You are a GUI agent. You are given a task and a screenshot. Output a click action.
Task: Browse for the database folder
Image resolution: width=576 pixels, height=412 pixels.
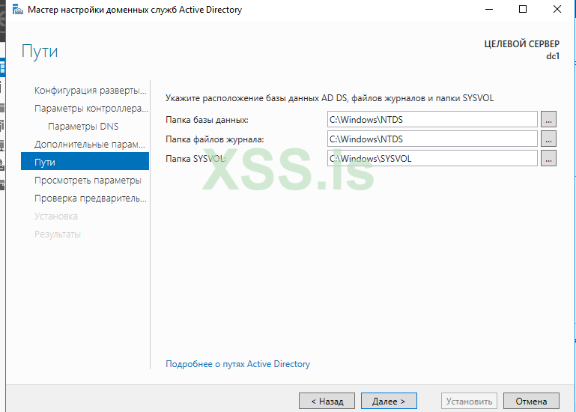(x=549, y=119)
